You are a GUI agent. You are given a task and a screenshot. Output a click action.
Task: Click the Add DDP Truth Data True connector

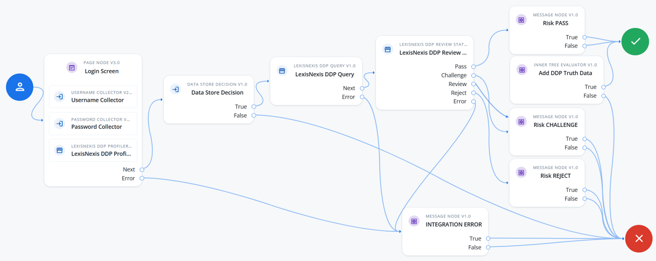tap(604, 87)
